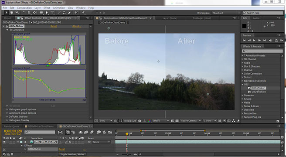Open the Composition menu

tap(24, 8)
